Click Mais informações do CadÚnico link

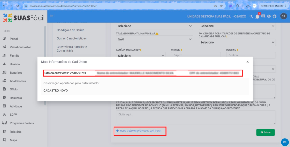point(138,131)
